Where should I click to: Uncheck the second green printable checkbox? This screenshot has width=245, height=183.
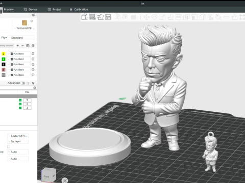coord(20,104)
